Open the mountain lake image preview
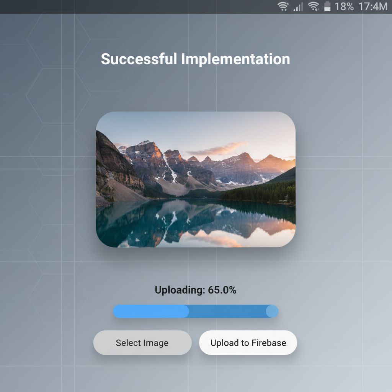392x392 pixels. (x=196, y=179)
